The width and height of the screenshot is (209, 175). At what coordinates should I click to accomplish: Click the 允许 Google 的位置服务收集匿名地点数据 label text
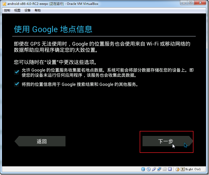[108, 73]
